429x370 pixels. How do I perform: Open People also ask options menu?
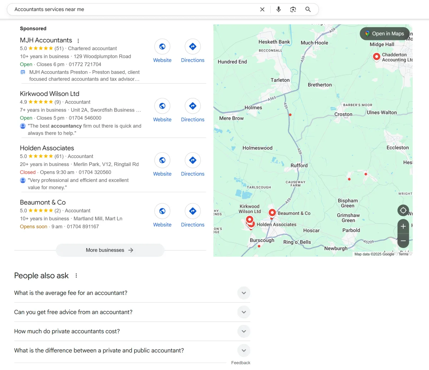click(76, 276)
